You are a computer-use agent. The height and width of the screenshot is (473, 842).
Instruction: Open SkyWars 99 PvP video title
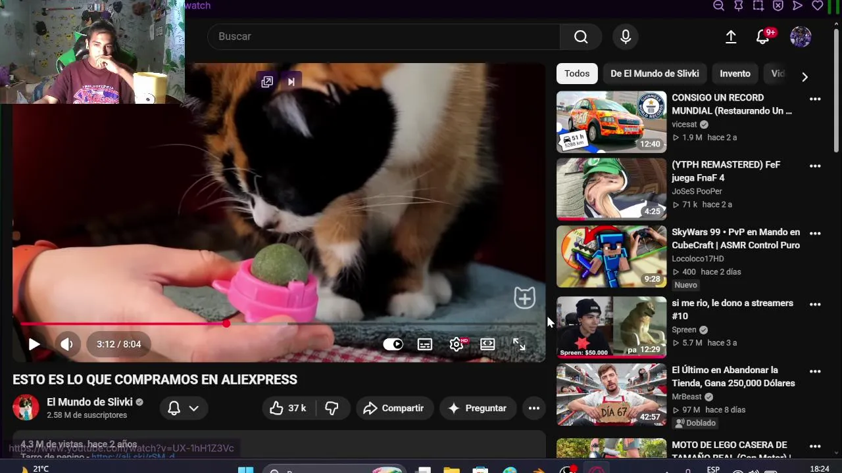[x=735, y=238]
